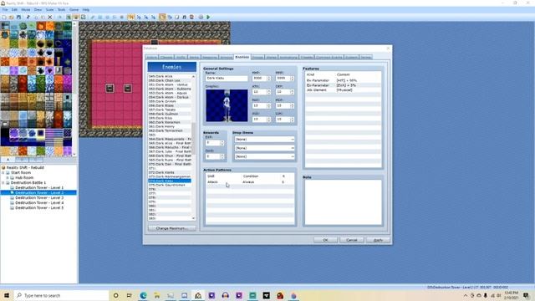Viewport: 535px width, 301px height.
Task: Open the Sound Test toolbar icon
Action: coord(184,17)
